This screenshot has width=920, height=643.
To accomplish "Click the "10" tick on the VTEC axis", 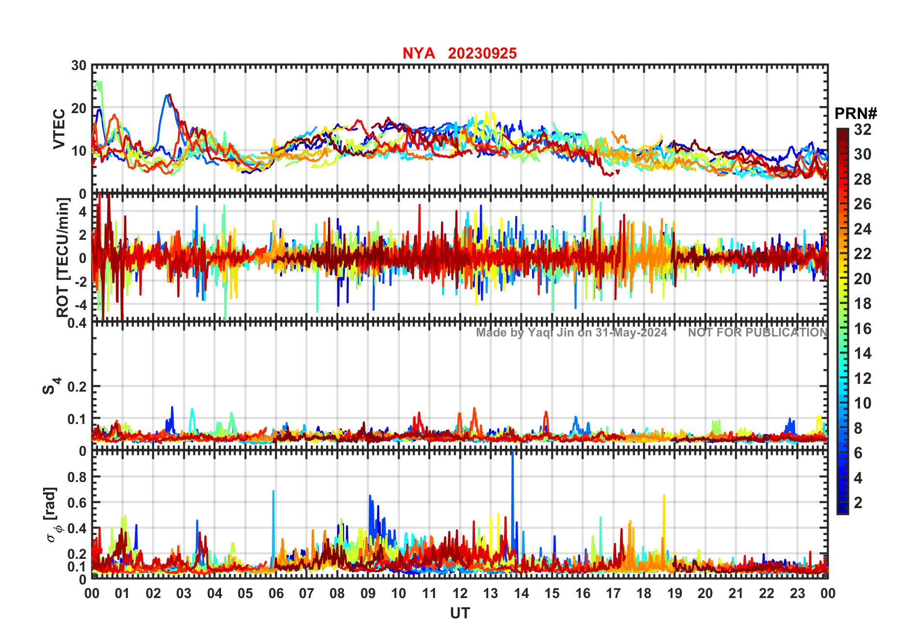I will coord(79,151).
